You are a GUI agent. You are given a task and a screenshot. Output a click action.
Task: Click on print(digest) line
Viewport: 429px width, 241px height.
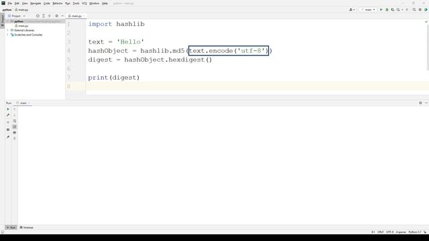point(114,78)
